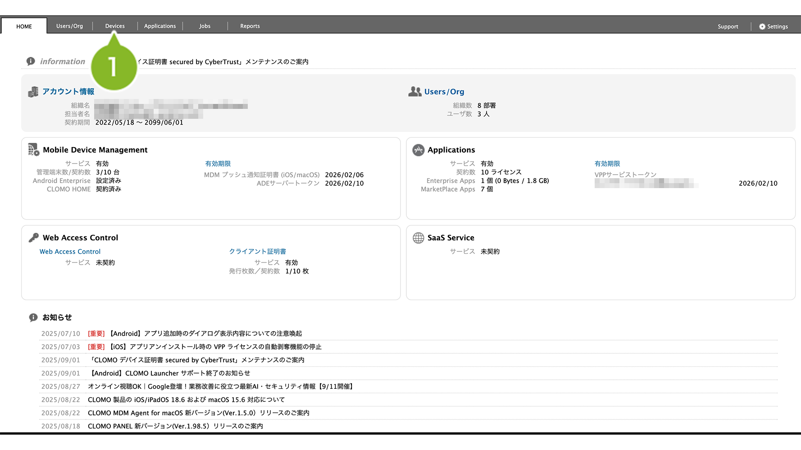Image resolution: width=801 pixels, height=450 pixels.
Task: Open the クライアント証明書 link
Action: pyautogui.click(x=257, y=252)
